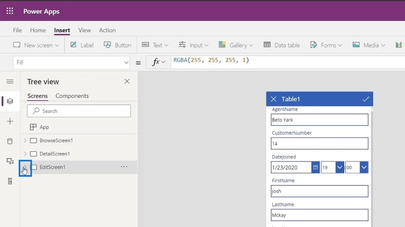Toggle the hamburger navigation menu
This screenshot has height=227, width=405.
coord(10,82)
